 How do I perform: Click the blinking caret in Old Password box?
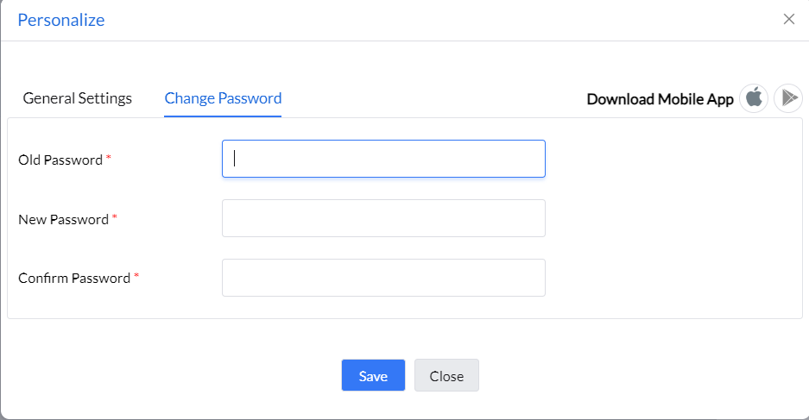tap(234, 158)
